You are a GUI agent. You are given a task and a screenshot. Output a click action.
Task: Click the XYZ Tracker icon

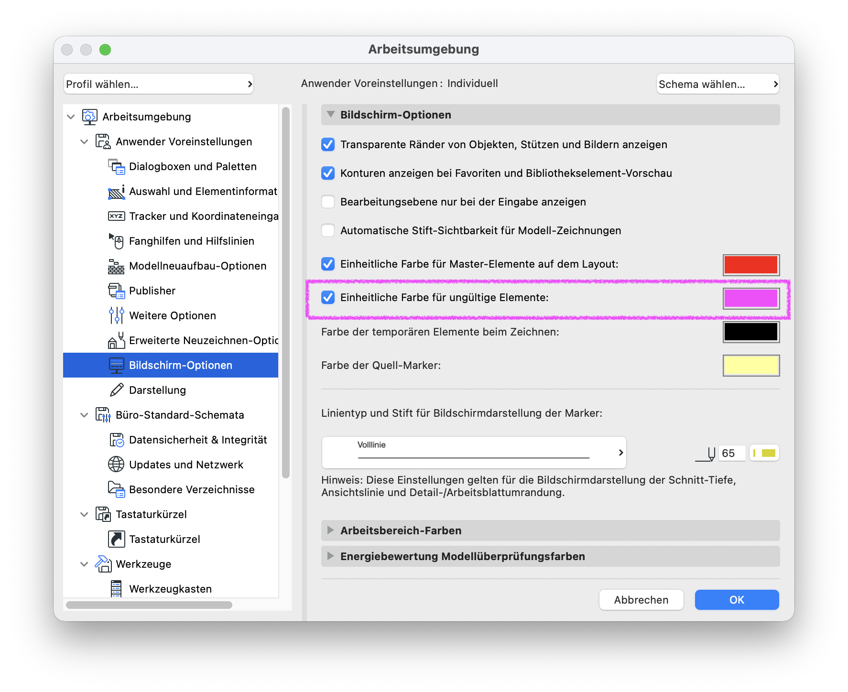pos(116,216)
